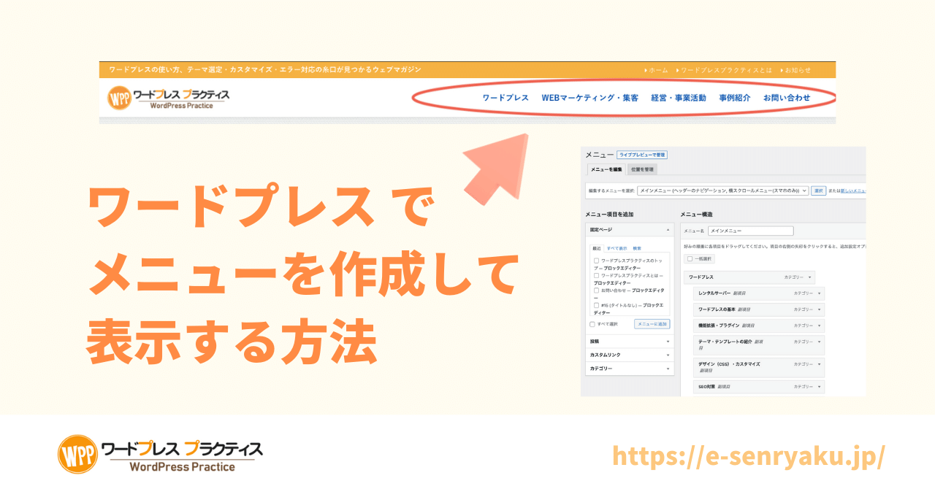935x489 pixels.
Task: Expand the レンタルサーバー menu item arrow
Action: [820, 293]
